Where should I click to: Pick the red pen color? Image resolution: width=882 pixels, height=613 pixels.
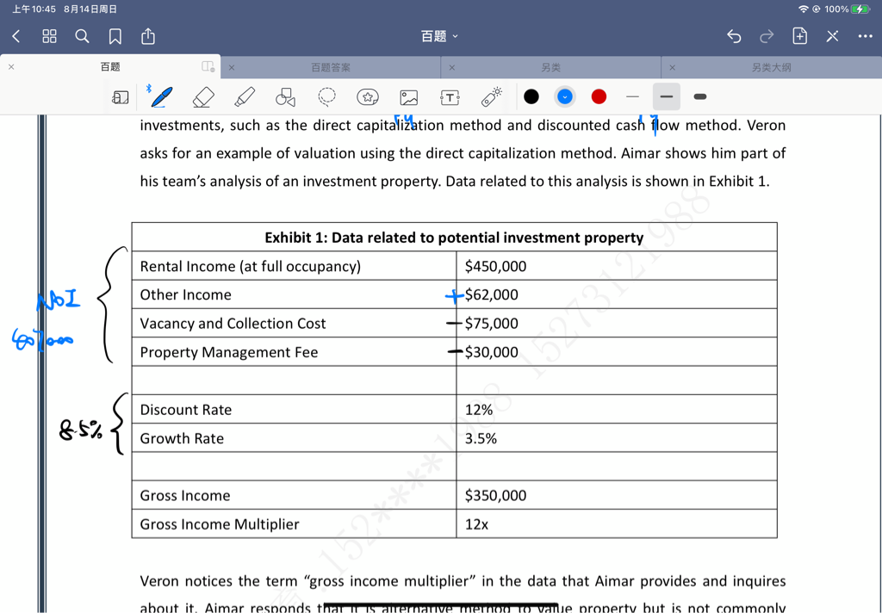(x=599, y=96)
